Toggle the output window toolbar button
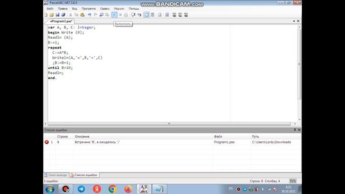This screenshot has height=194, width=345. [146, 15]
